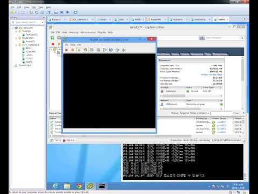Open the vSphere Client Administration menu
This screenshot has height=194, width=258.
(x=88, y=32)
